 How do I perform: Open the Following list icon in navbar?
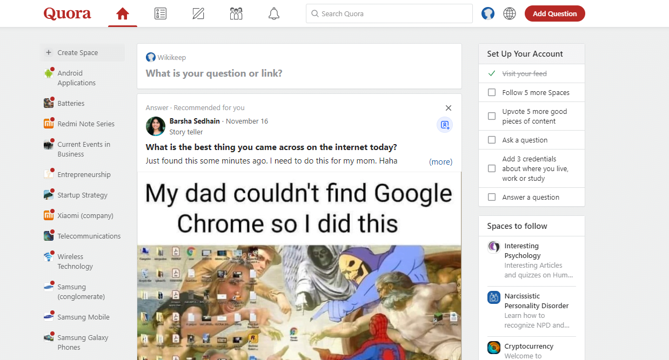click(x=160, y=14)
